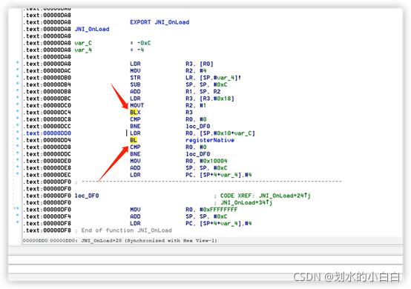
Task: Click the LDR mnemonic at 00000DF8
Action: click(135, 224)
